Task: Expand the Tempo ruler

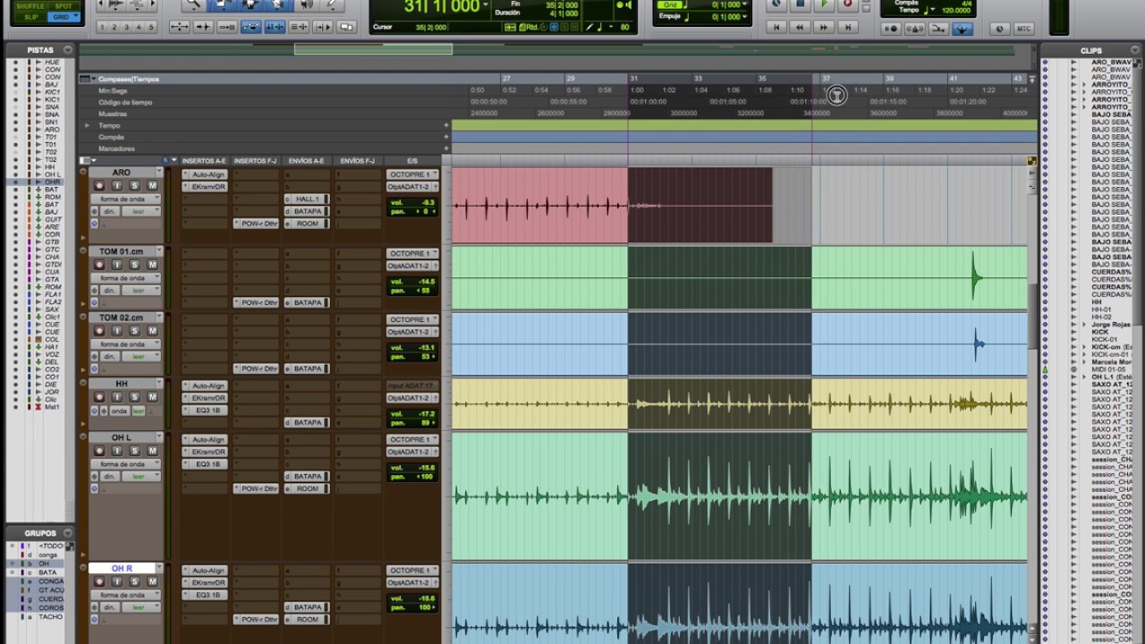Action: (x=87, y=125)
